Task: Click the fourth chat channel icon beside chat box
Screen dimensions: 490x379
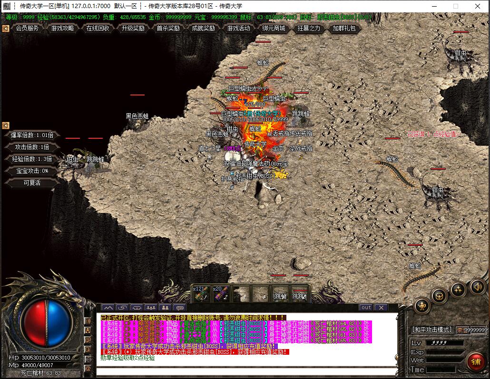Action: (88, 350)
